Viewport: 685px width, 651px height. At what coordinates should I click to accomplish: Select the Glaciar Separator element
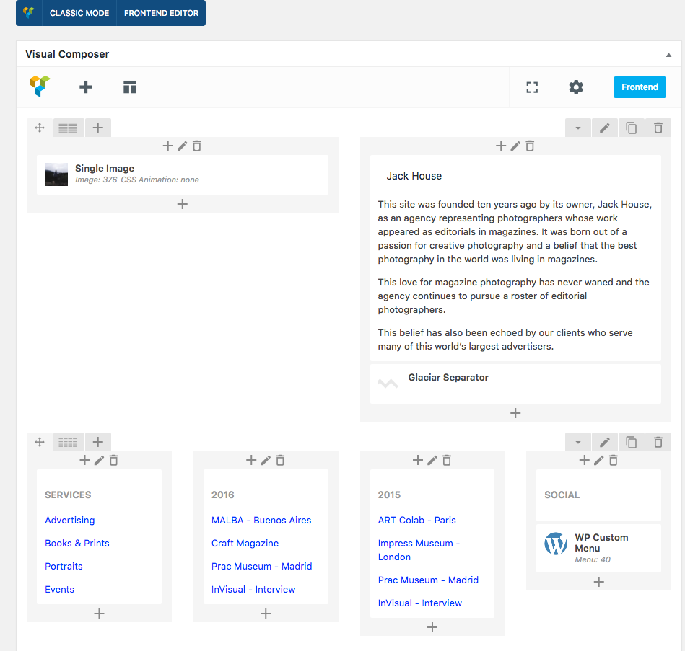coord(515,384)
